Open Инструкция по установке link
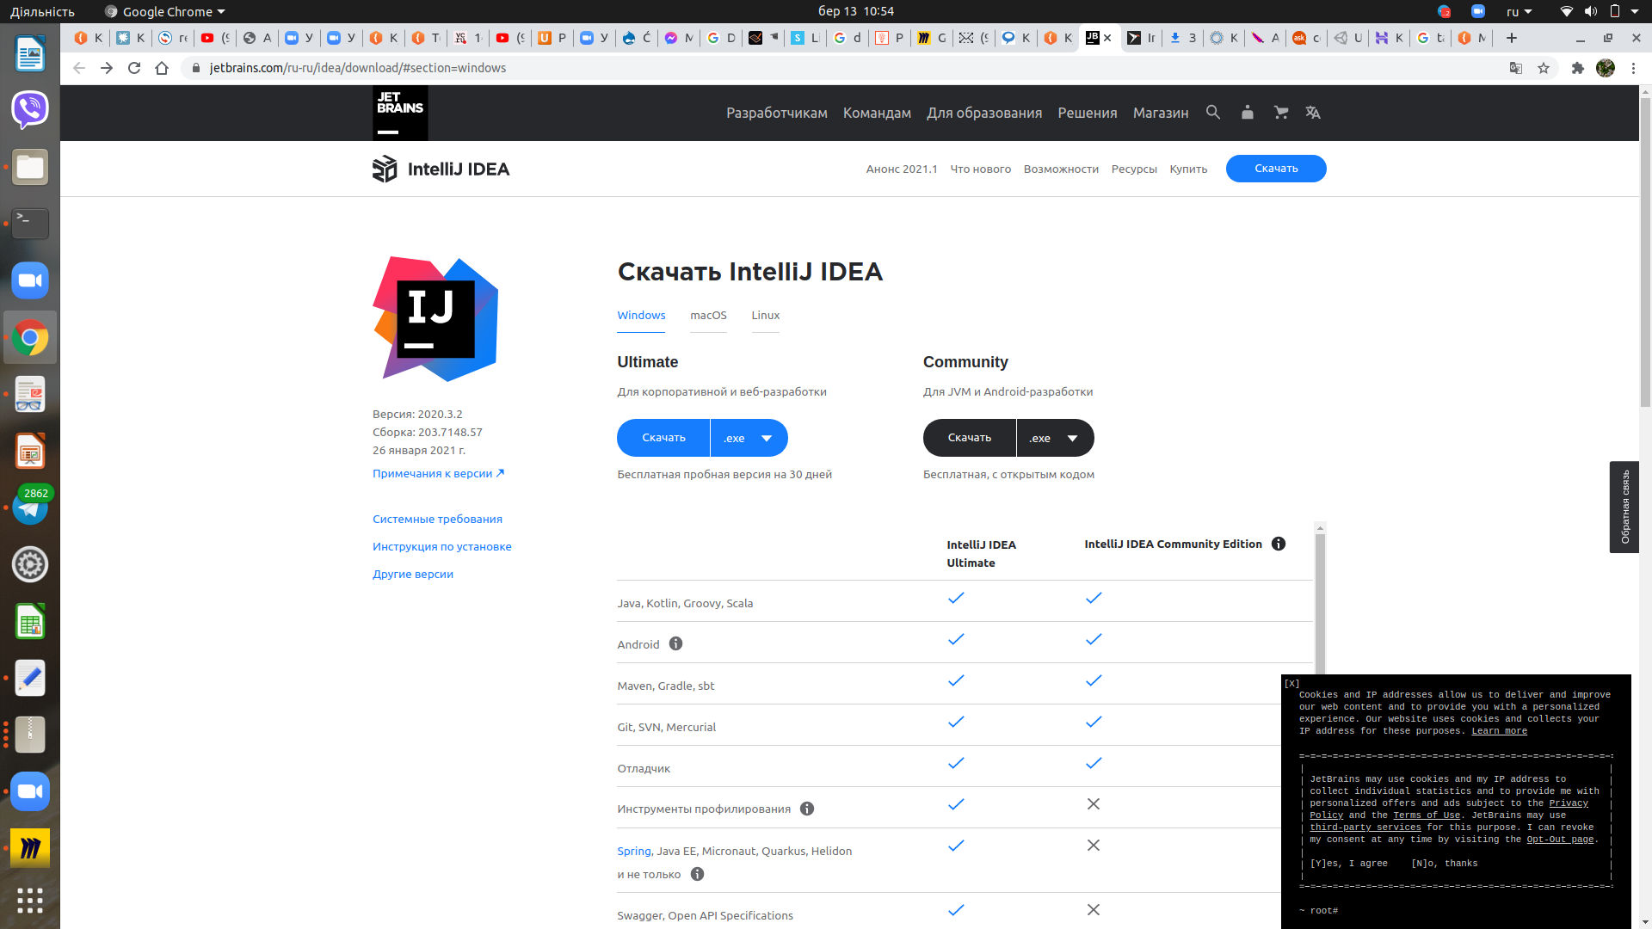The width and height of the screenshot is (1652, 929). click(442, 546)
